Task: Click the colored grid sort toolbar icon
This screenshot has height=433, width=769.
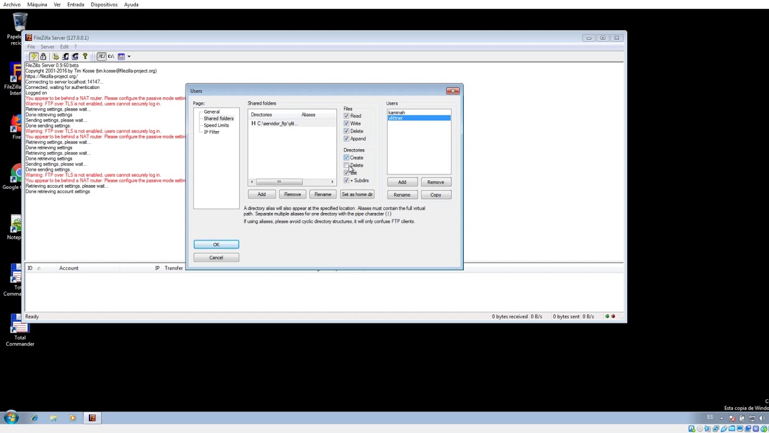Action: point(121,57)
